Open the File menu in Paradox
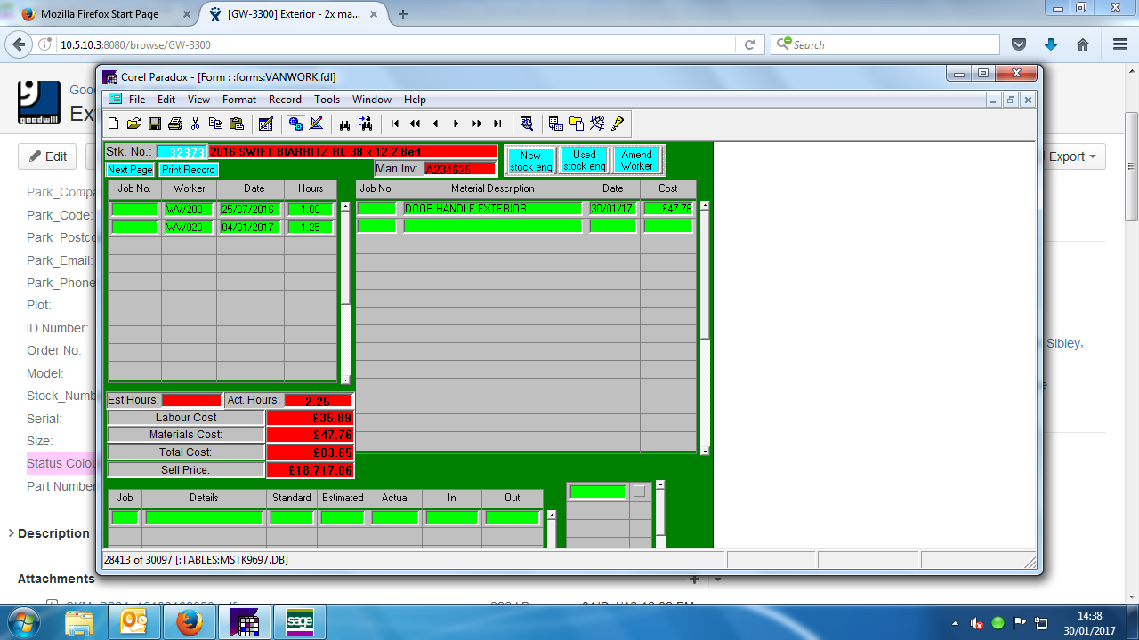Image resolution: width=1139 pixels, height=640 pixels. [137, 100]
